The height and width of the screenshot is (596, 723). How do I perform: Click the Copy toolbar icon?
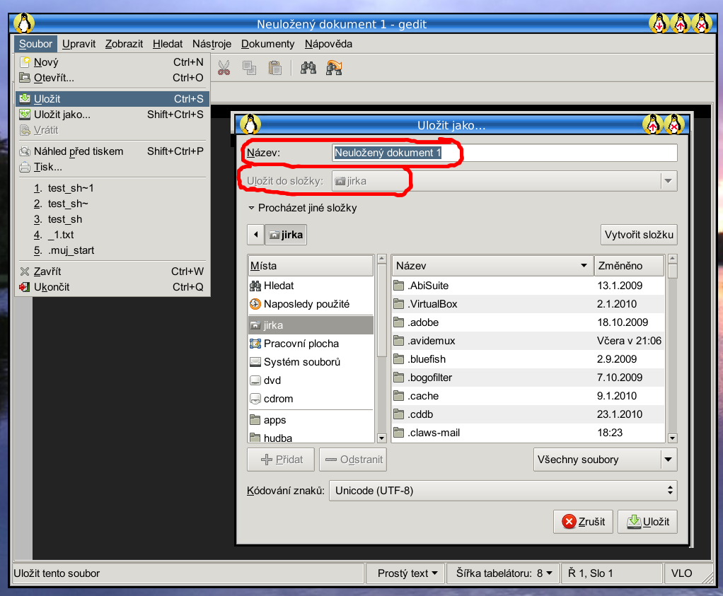(x=249, y=68)
